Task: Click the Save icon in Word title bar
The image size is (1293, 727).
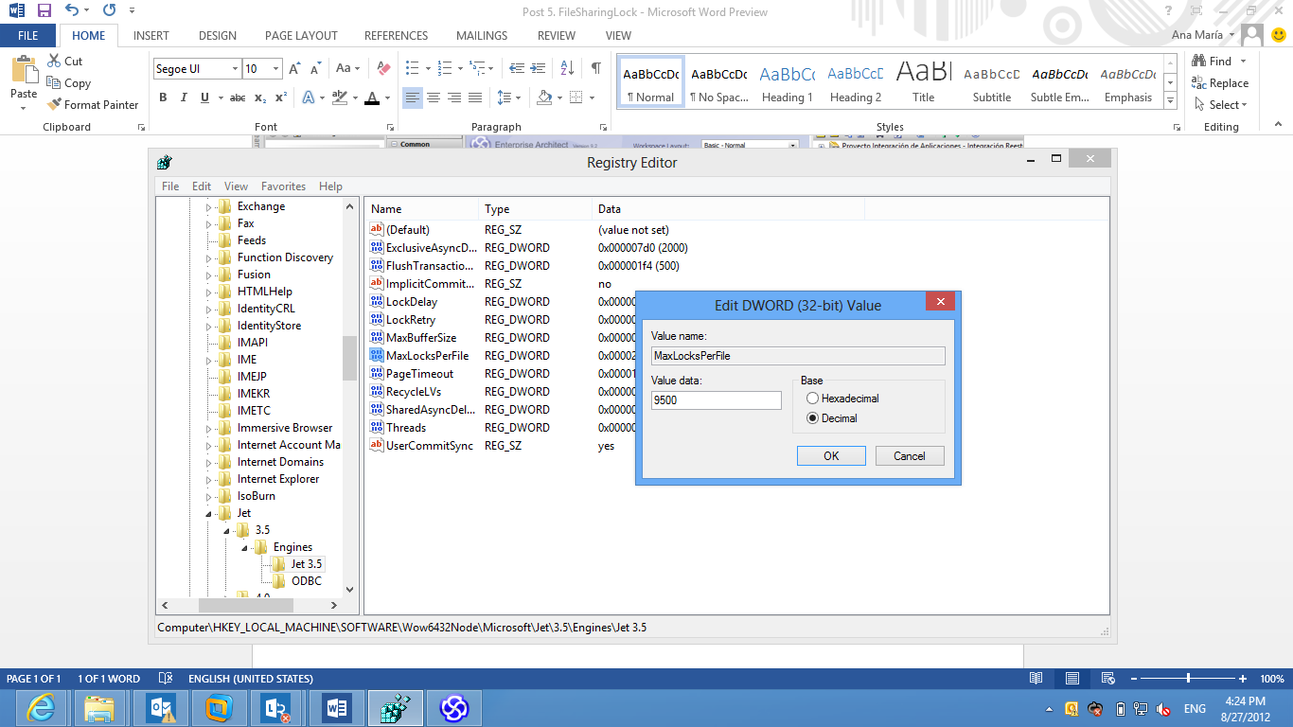Action: (x=44, y=11)
